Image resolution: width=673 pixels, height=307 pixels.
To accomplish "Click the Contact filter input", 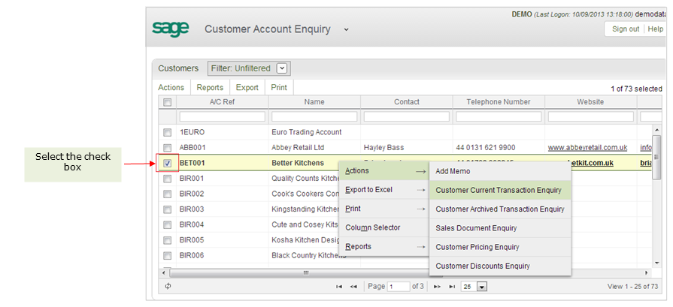I will point(407,116).
